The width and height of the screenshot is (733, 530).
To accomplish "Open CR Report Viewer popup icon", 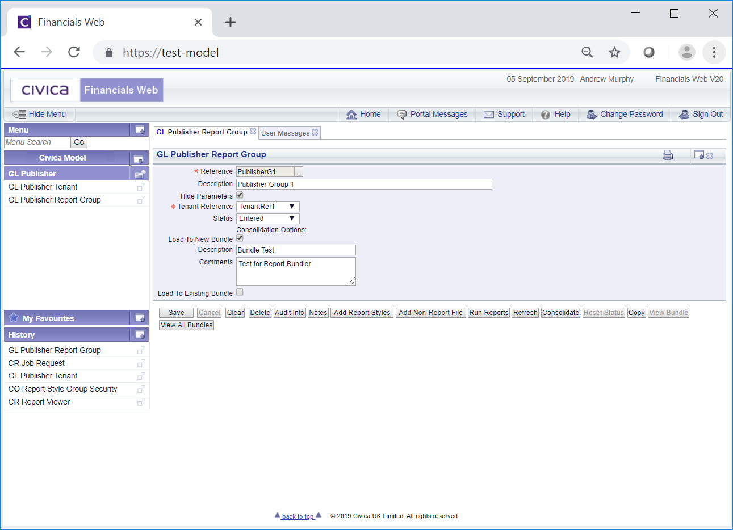I will [x=141, y=402].
